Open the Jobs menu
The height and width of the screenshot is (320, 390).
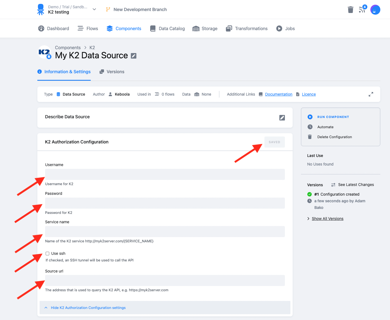[285, 28]
